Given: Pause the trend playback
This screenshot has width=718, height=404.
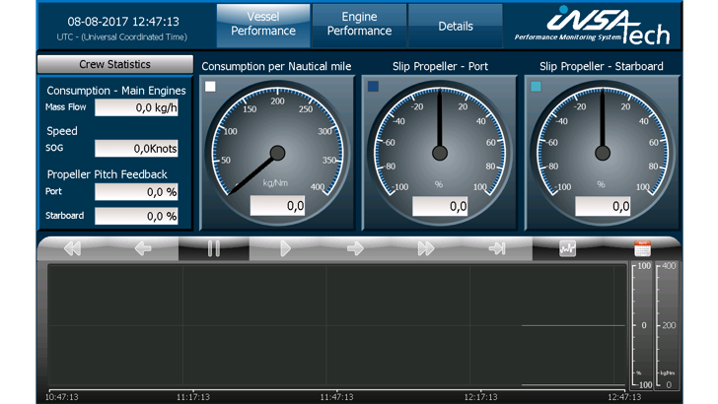Looking at the screenshot, I should (214, 248).
